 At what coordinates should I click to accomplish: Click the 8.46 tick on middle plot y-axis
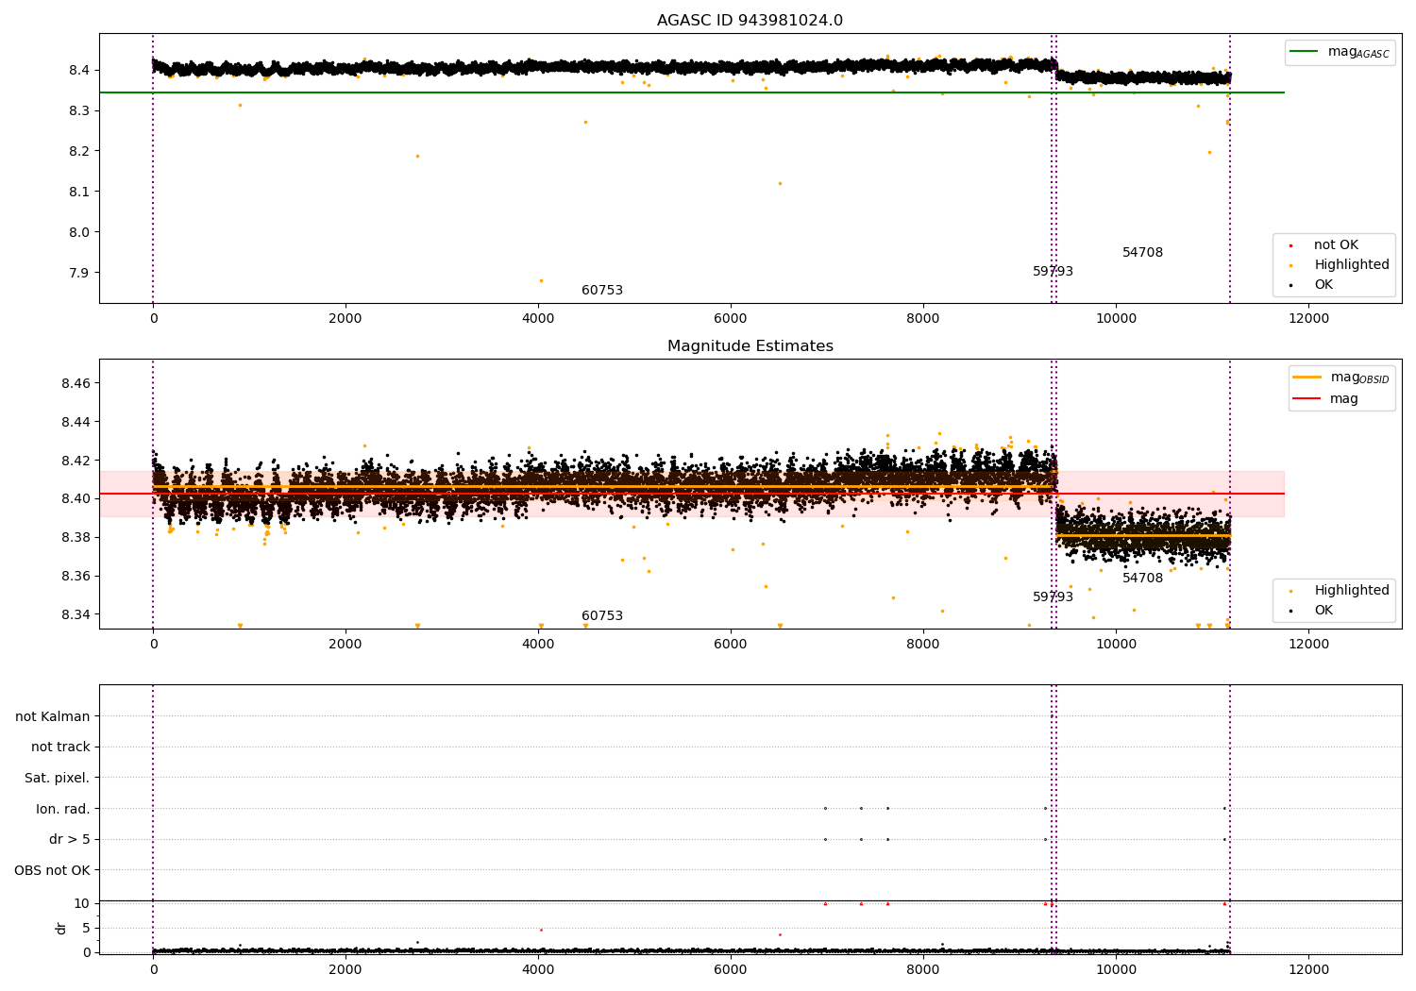click(x=75, y=384)
